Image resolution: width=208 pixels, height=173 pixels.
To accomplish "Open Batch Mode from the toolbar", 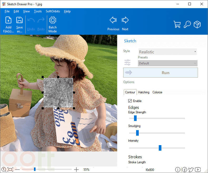I will click(x=53, y=21).
